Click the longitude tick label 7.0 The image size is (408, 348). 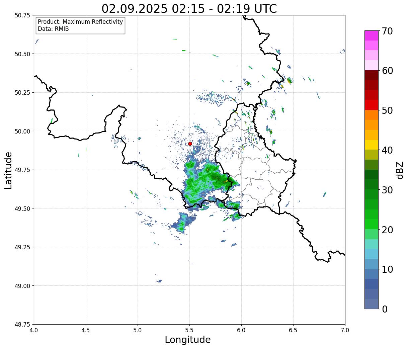pos(345,330)
